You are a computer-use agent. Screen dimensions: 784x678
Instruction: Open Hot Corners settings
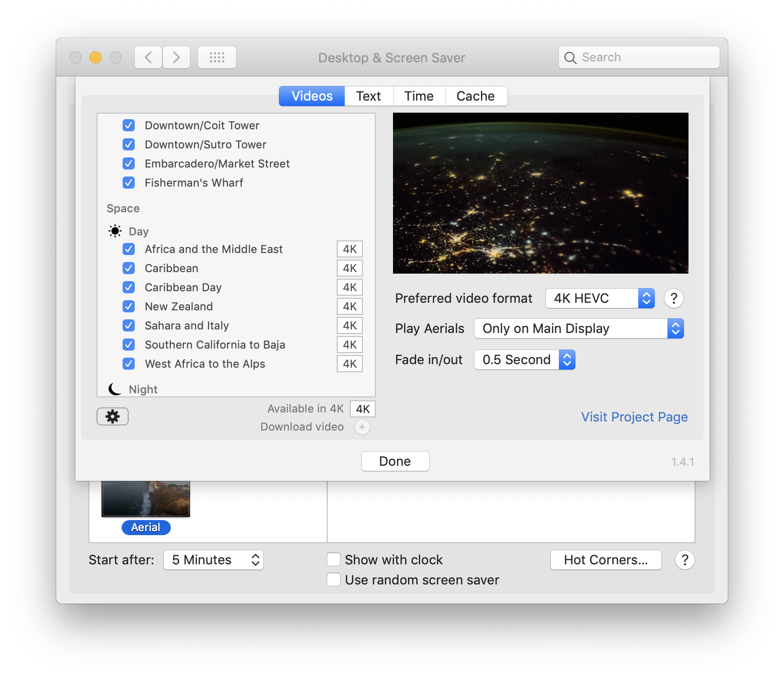tap(606, 560)
